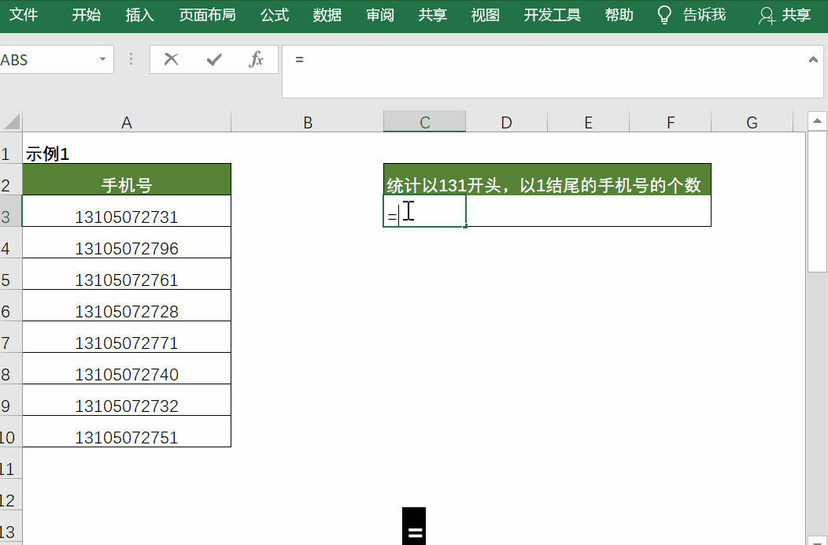
Task: Click the select-all corner triangle
Action: click(x=12, y=121)
